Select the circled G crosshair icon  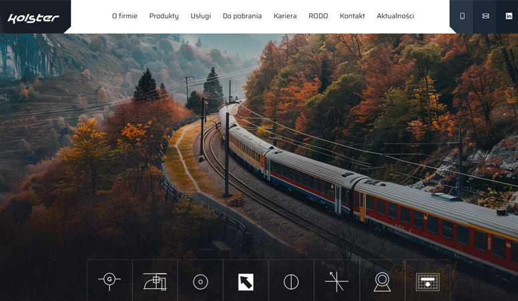pos(109,281)
